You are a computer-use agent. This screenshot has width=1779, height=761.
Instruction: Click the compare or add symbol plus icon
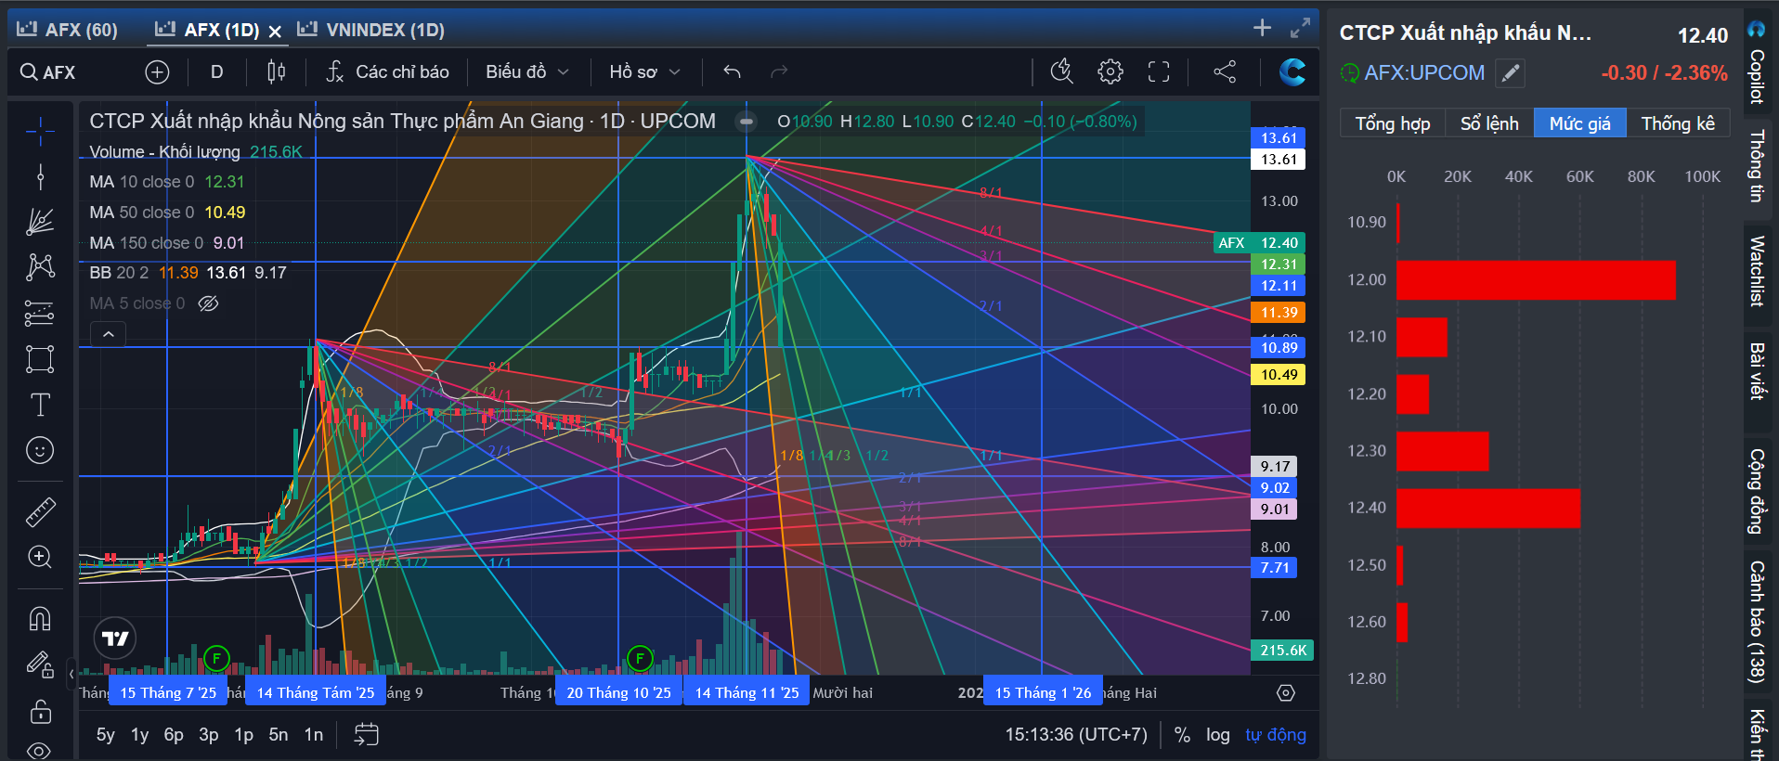157,71
